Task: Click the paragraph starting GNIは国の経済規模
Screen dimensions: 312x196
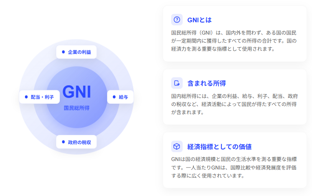Action: [234, 168]
